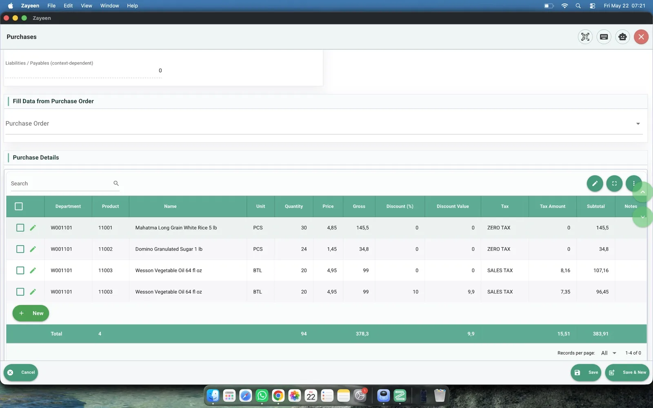The image size is (653, 408).
Task: Sort by the Quantity column header
Action: (x=294, y=206)
